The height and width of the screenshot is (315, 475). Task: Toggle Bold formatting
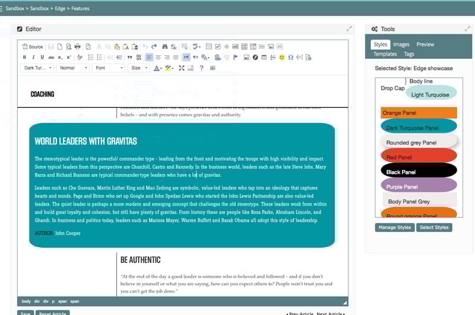pos(24,57)
